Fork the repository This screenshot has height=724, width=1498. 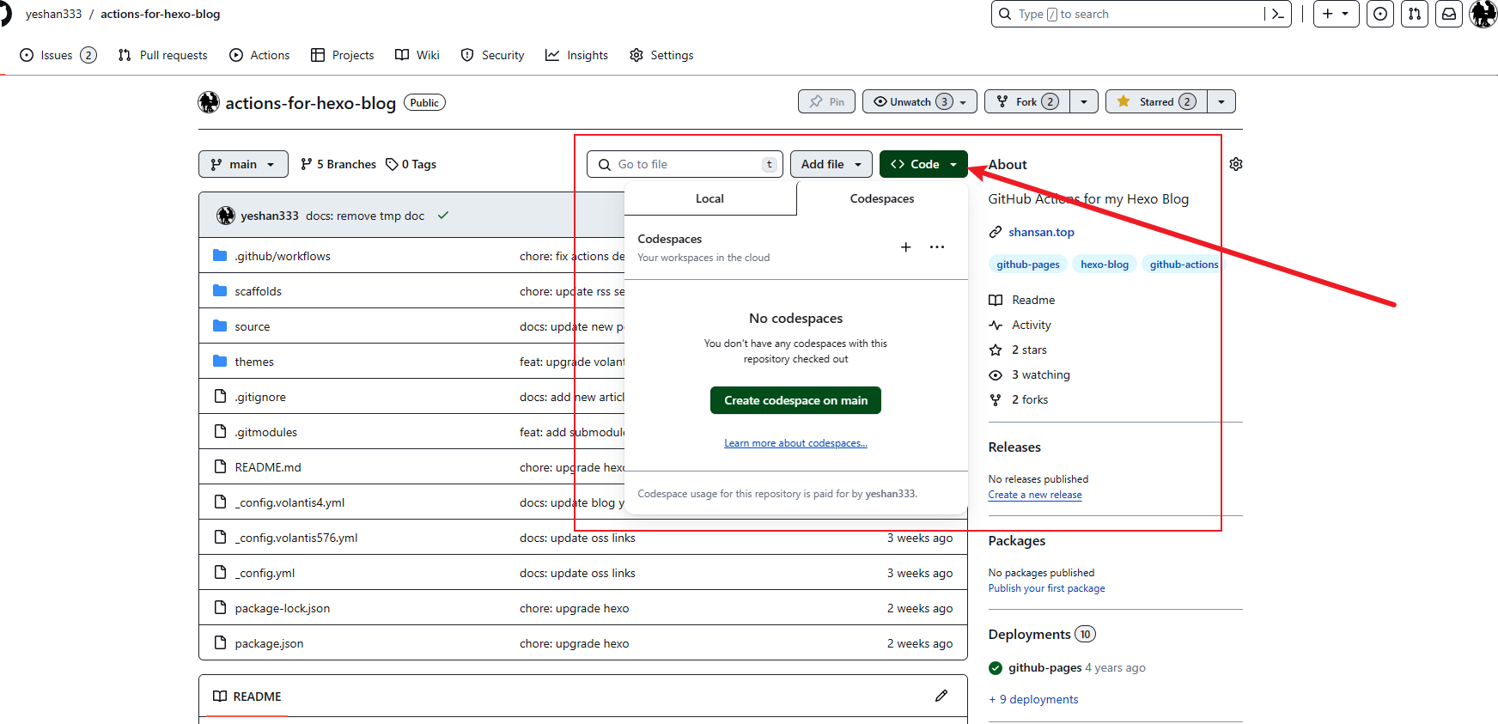pos(1027,101)
